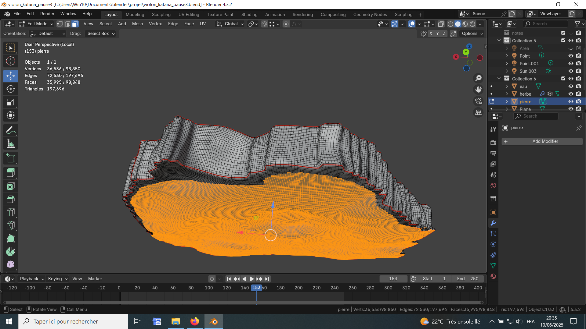Screen dimensions: 586x329
Task: Toggle camera view gizmo button
Action: [x=478, y=101]
